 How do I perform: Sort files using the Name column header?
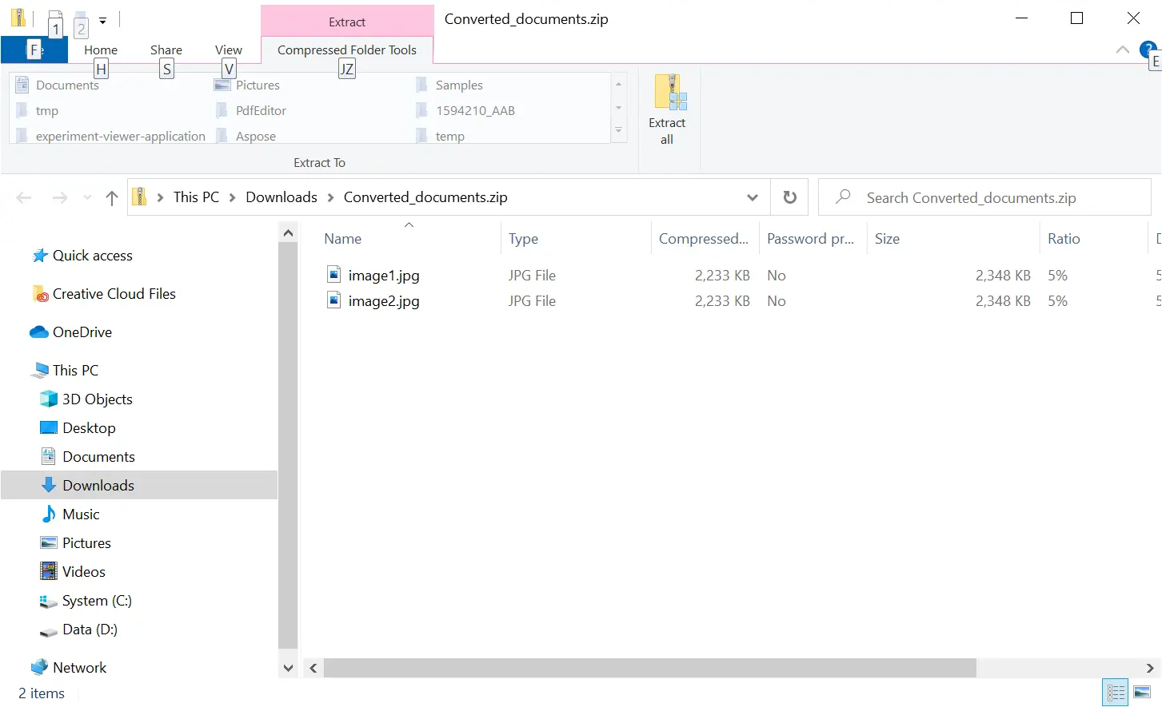(x=342, y=238)
